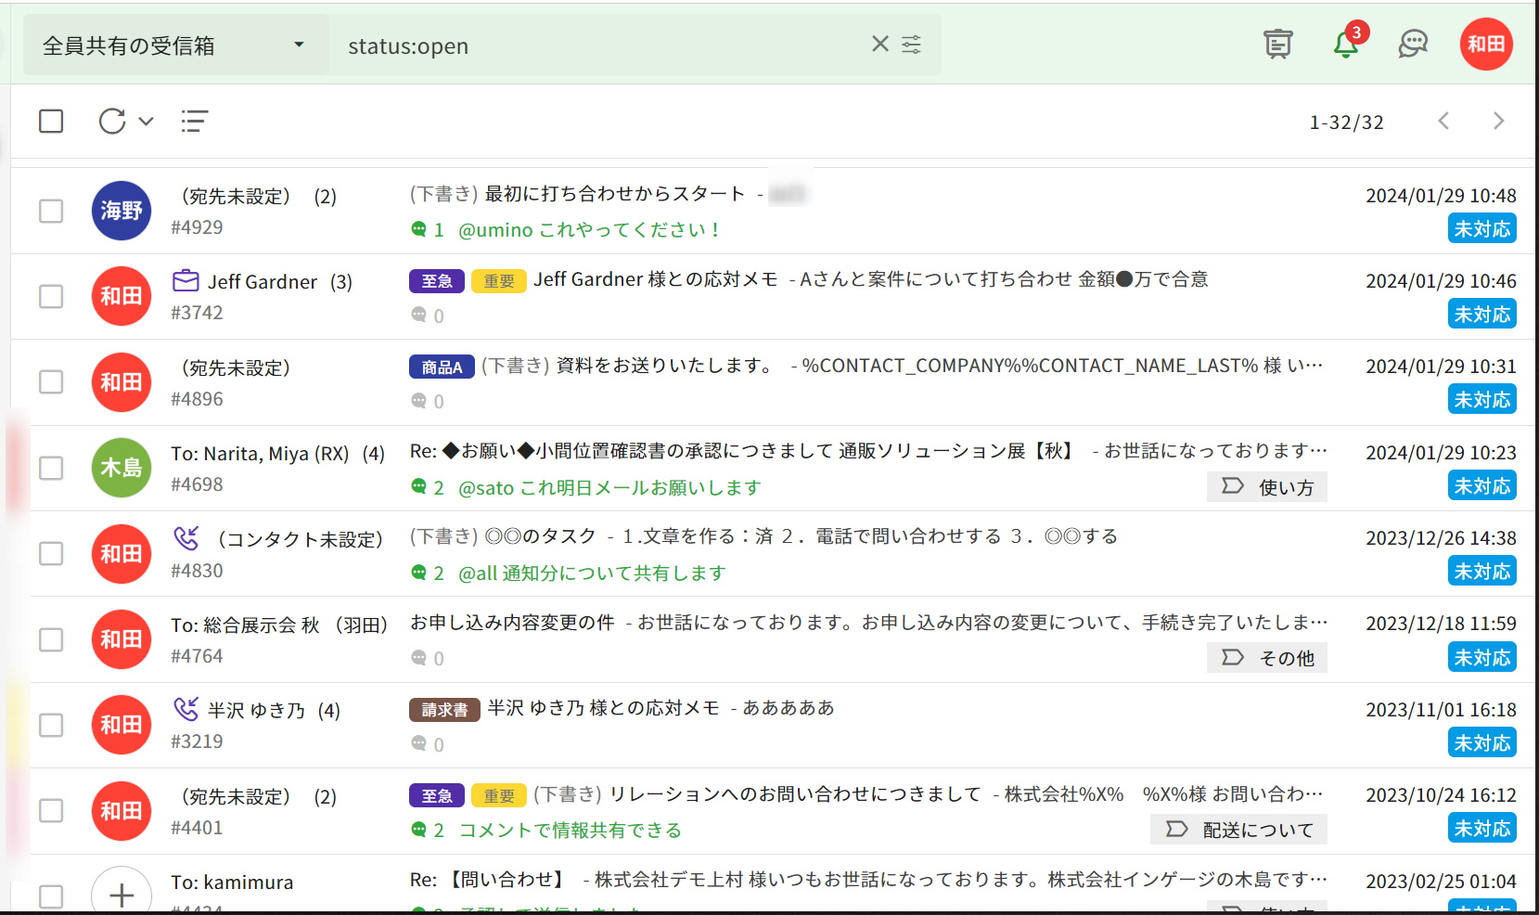Open the chat bubbles icon in header
Image resolution: width=1539 pixels, height=915 pixels.
[1413, 45]
